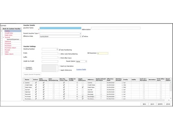The width and height of the screenshot is (173, 130).
Task: Click the Delete button
Action: pos(160,104)
